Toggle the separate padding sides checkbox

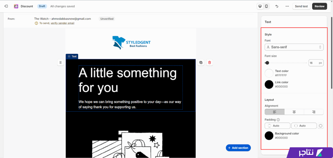pos(321,126)
